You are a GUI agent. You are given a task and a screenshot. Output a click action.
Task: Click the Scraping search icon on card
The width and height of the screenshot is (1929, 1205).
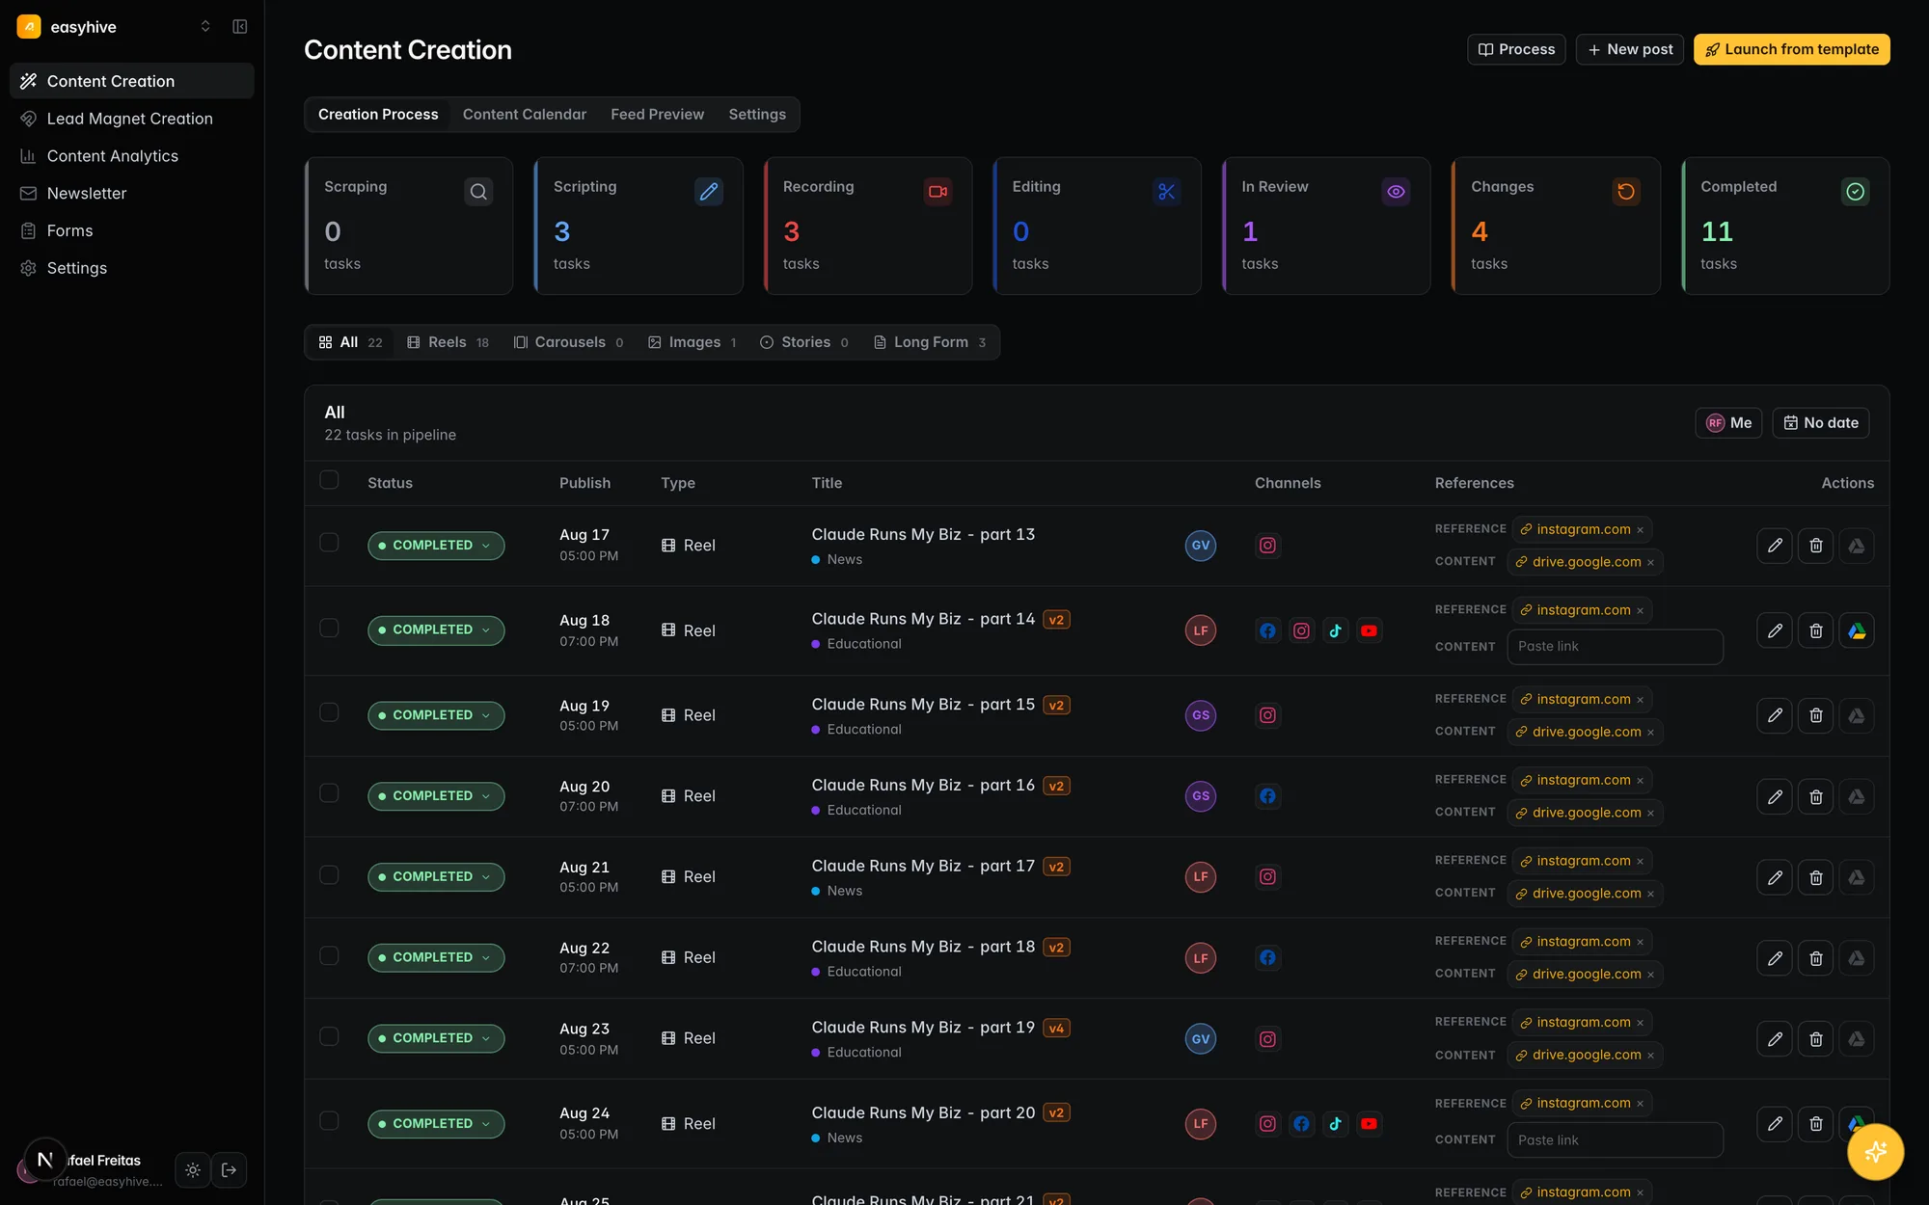478,192
